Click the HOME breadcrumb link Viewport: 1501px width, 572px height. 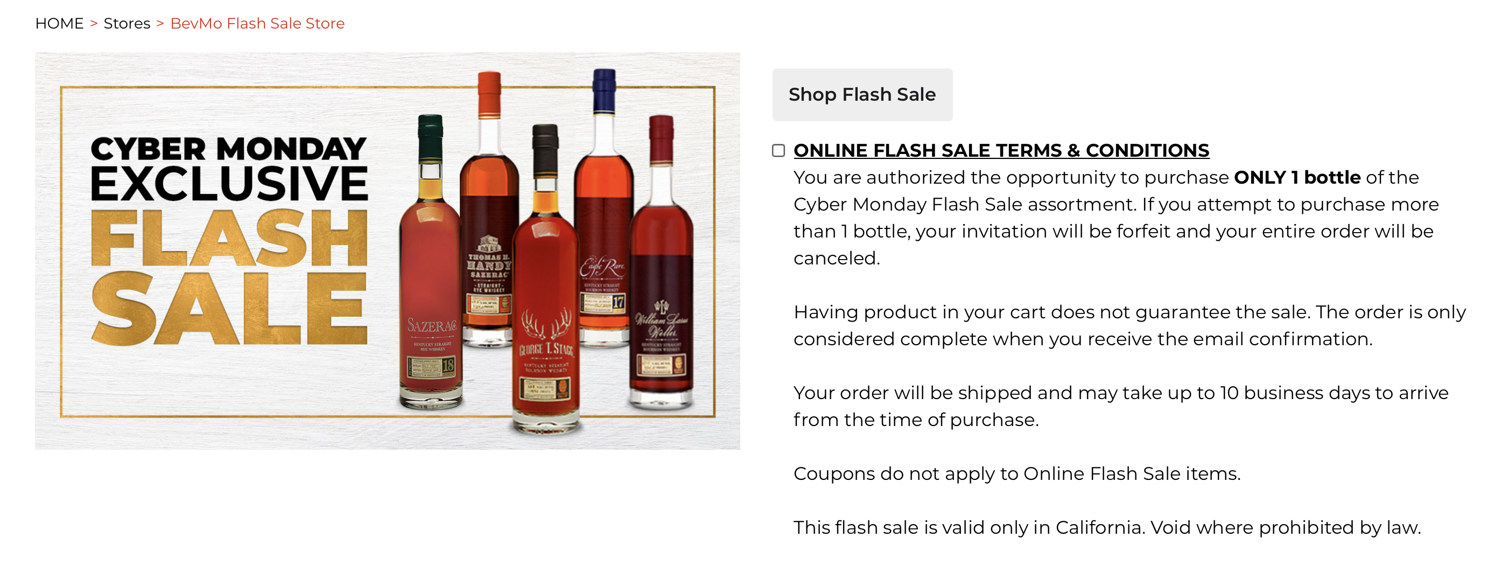point(59,23)
